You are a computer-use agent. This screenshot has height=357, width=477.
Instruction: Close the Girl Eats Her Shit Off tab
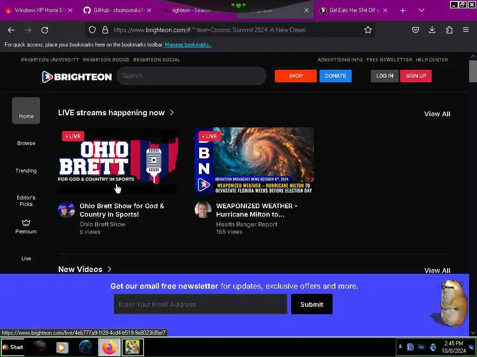click(x=385, y=10)
